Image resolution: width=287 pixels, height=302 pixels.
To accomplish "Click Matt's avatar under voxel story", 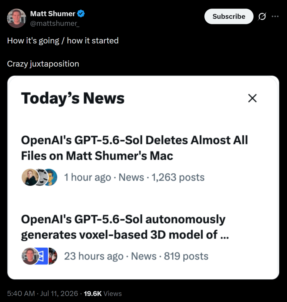I will click(30, 256).
